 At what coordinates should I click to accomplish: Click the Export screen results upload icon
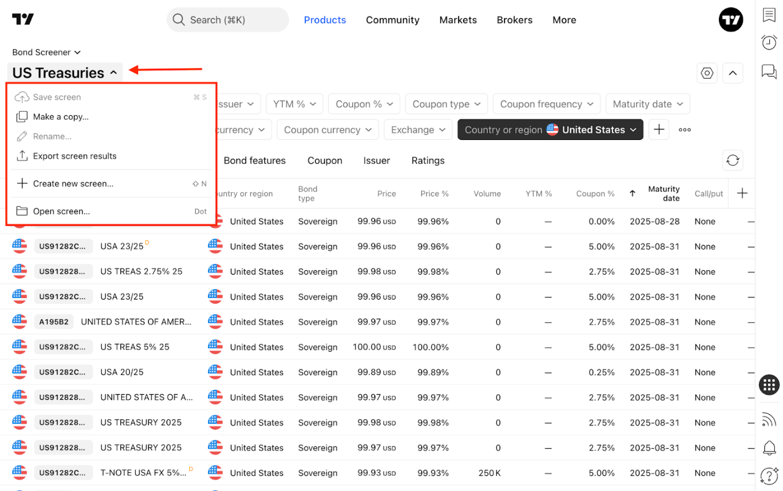[x=22, y=156]
